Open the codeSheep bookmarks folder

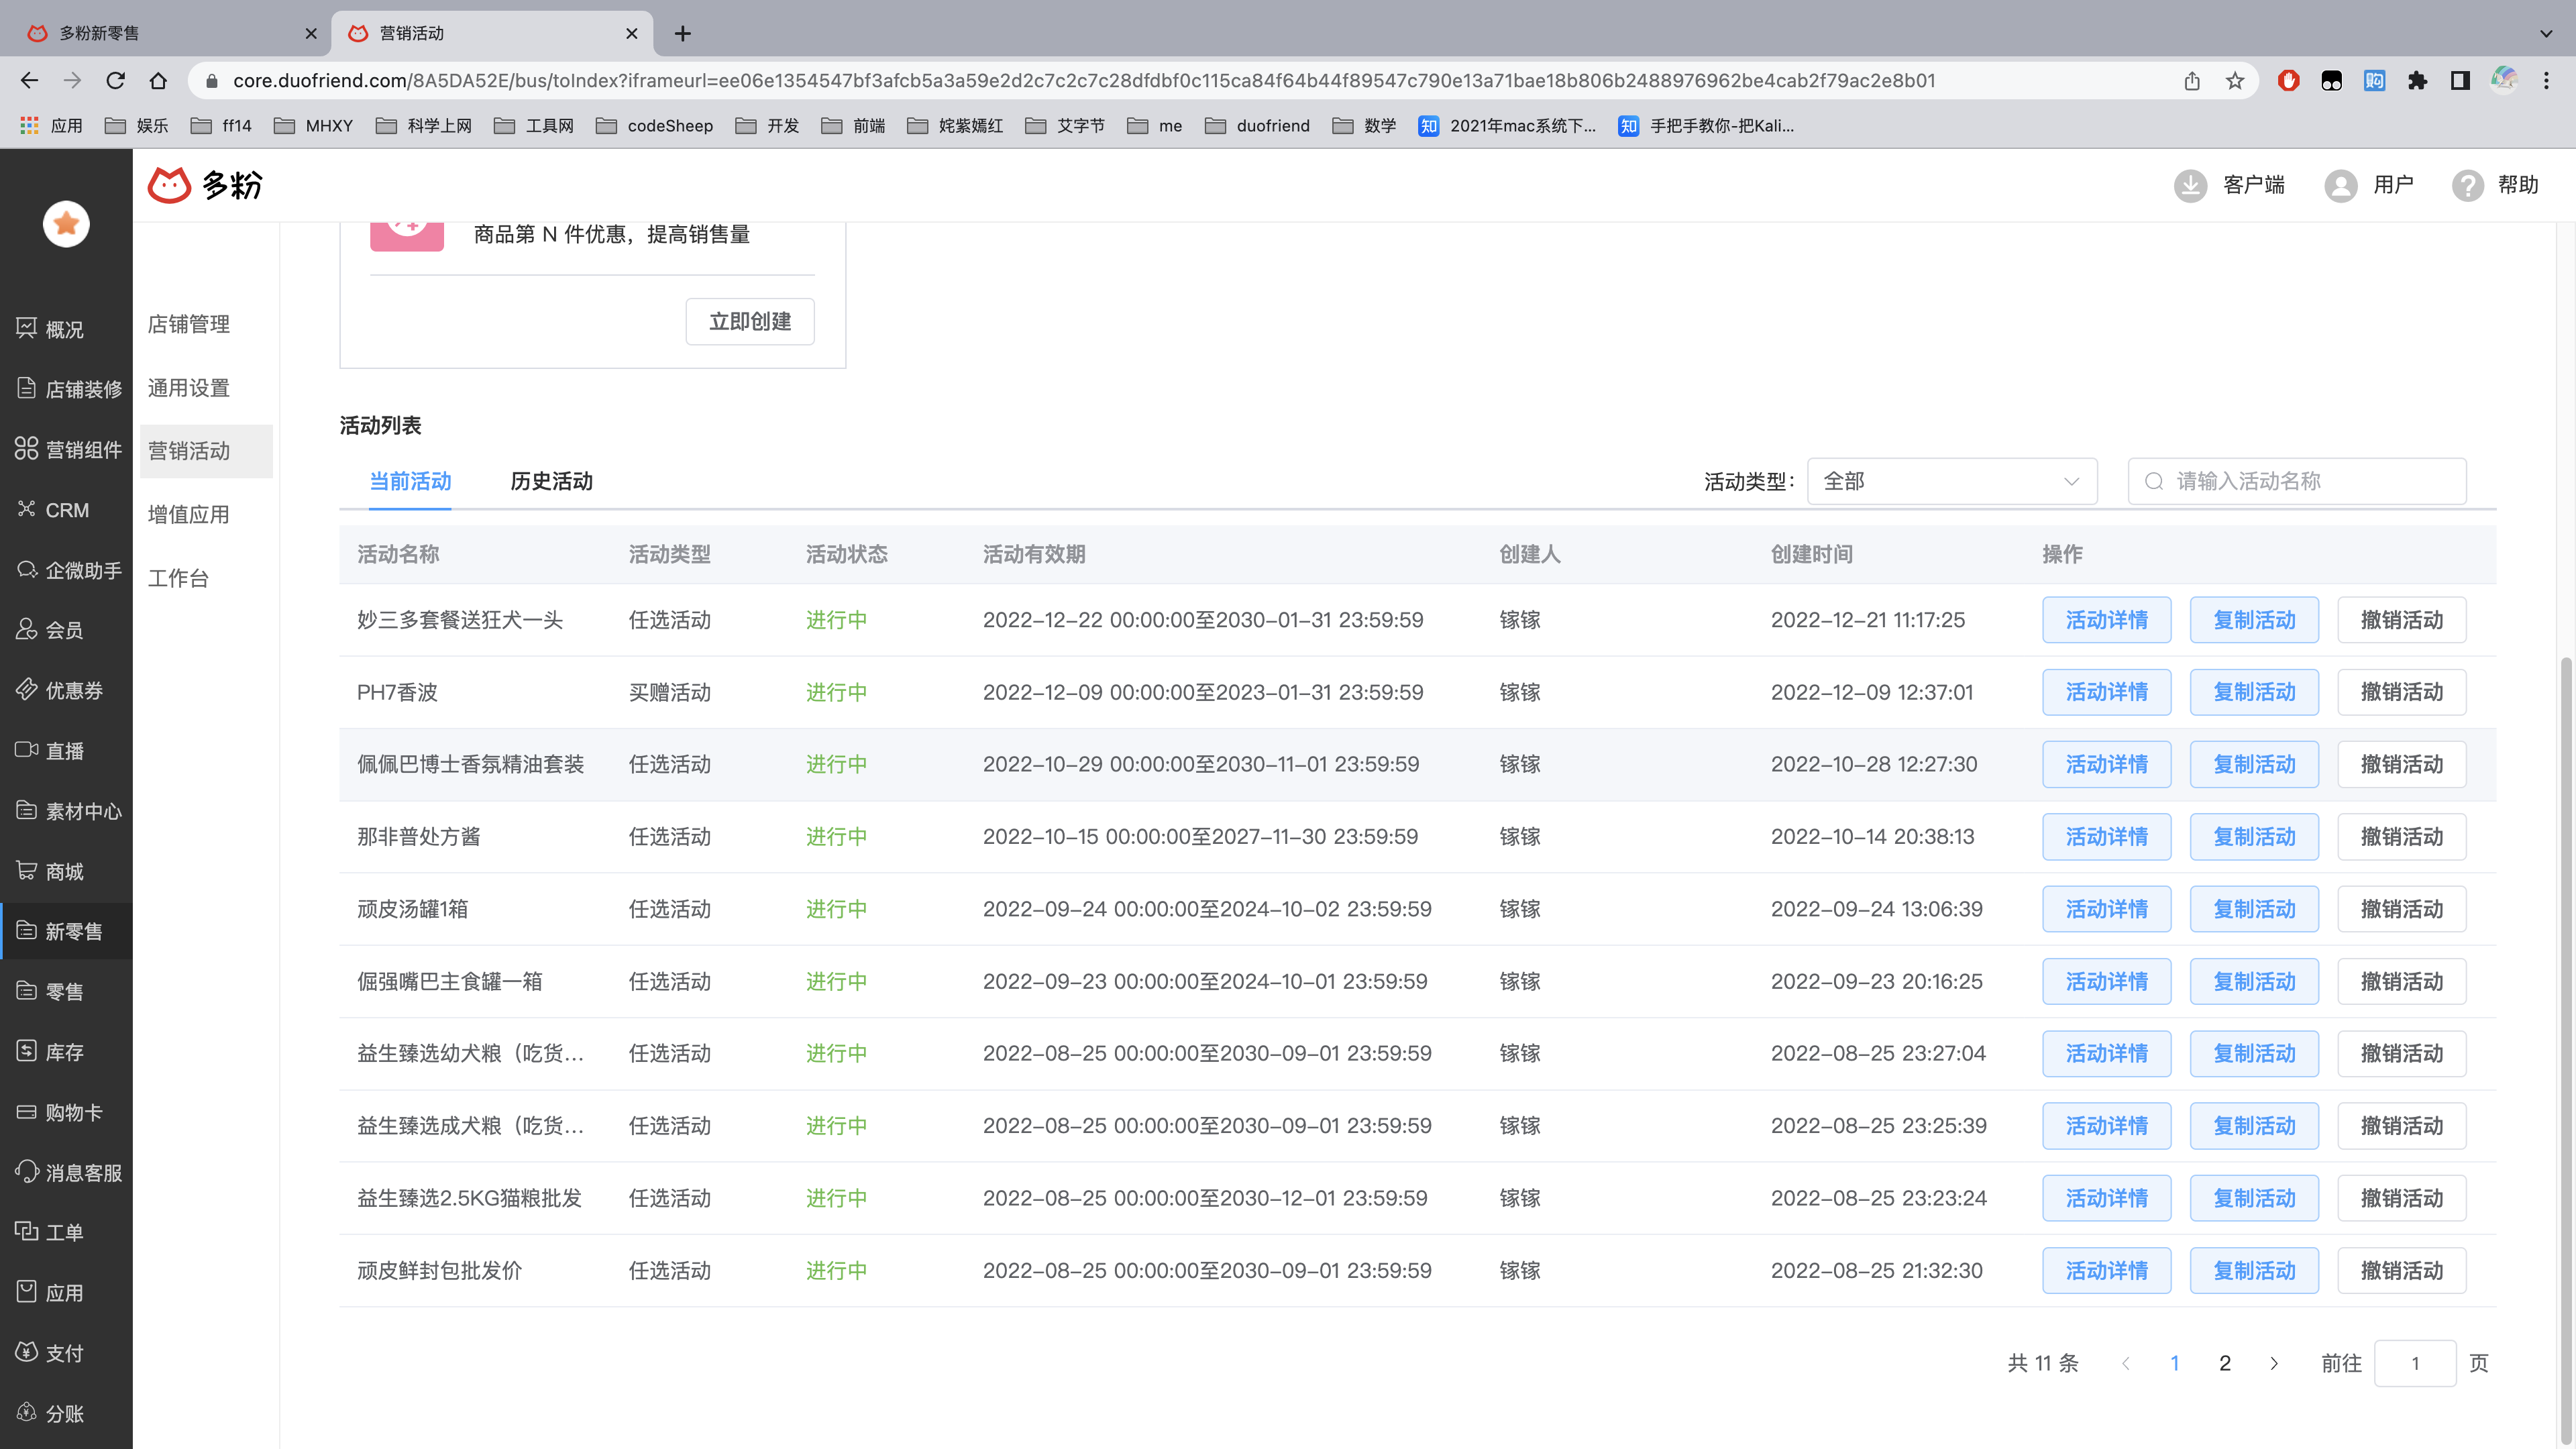pyautogui.click(x=654, y=125)
